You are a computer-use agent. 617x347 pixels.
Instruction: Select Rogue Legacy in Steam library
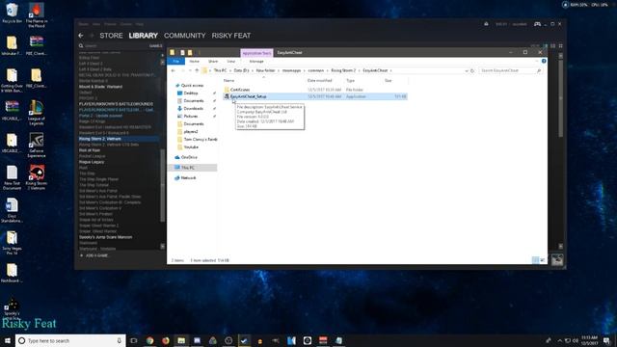[92, 162]
